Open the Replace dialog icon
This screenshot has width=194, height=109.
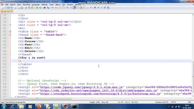point(48,8)
